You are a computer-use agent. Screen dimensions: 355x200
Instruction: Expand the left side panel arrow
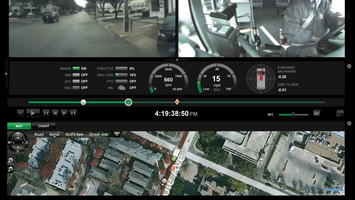pos(7,74)
